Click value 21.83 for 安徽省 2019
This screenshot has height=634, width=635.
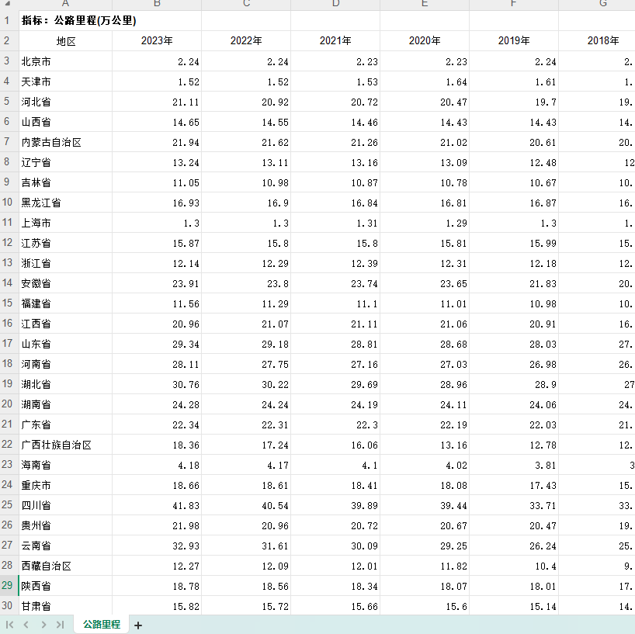tap(514, 283)
